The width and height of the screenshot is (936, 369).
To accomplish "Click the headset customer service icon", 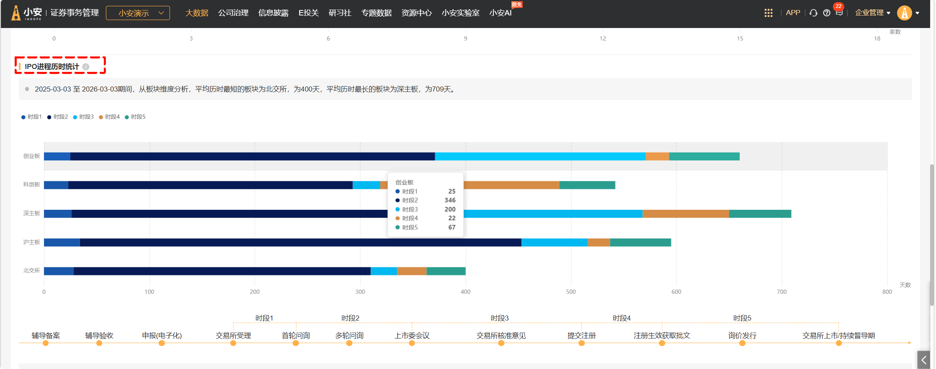I will coord(813,13).
